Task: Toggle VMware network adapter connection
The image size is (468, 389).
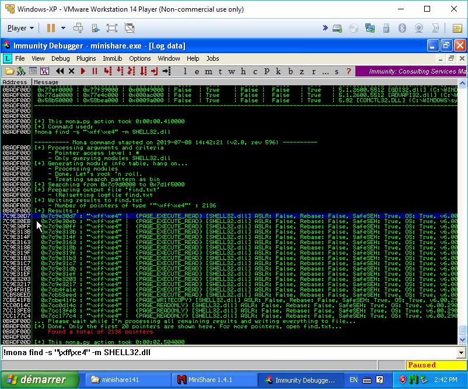Action: coord(369,28)
